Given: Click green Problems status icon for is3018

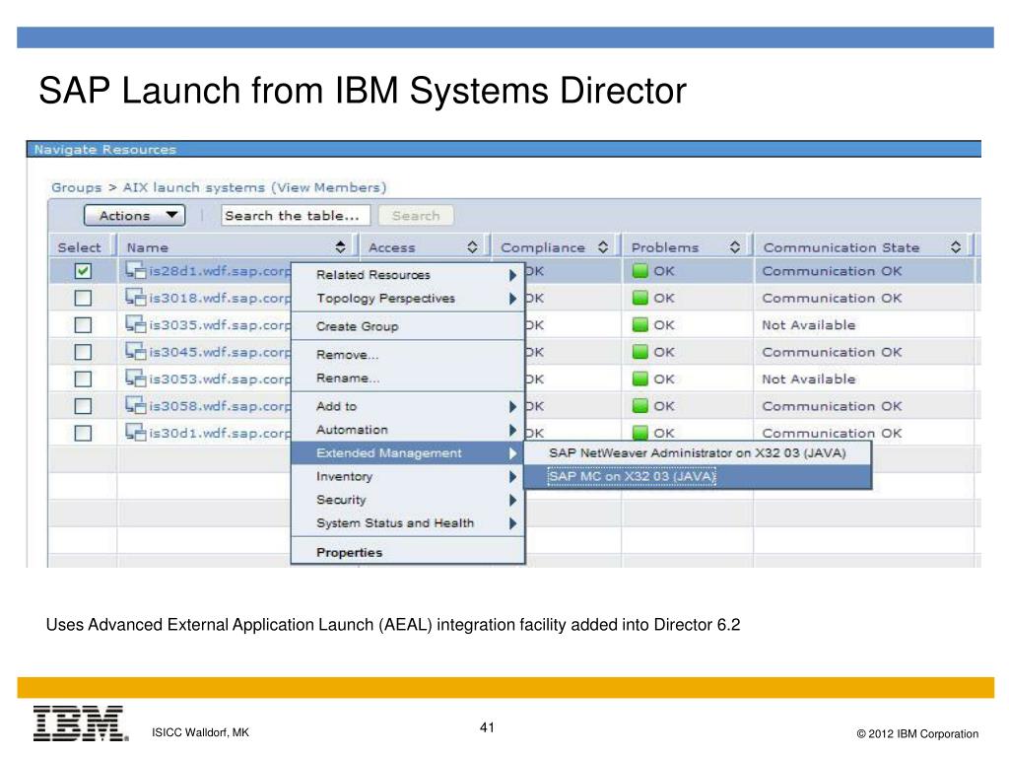Looking at the screenshot, I should (639, 298).
